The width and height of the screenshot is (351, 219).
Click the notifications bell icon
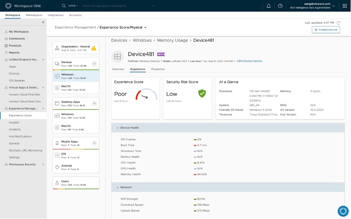click(x=268, y=6)
